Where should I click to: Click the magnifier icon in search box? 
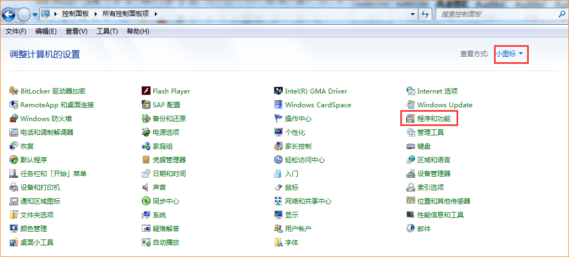(561, 14)
